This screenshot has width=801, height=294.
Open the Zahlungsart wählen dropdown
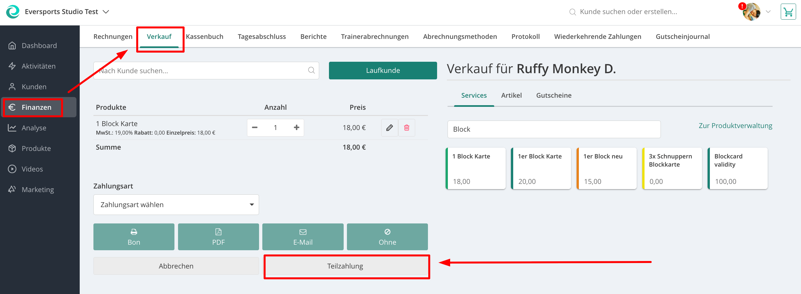coord(176,205)
